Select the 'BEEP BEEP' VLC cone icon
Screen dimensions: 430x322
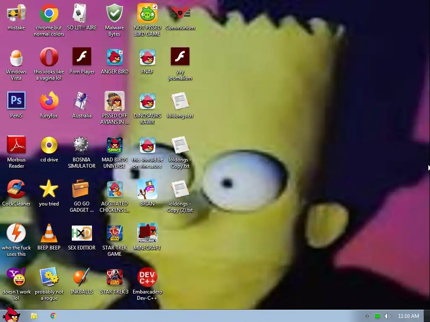tap(49, 233)
